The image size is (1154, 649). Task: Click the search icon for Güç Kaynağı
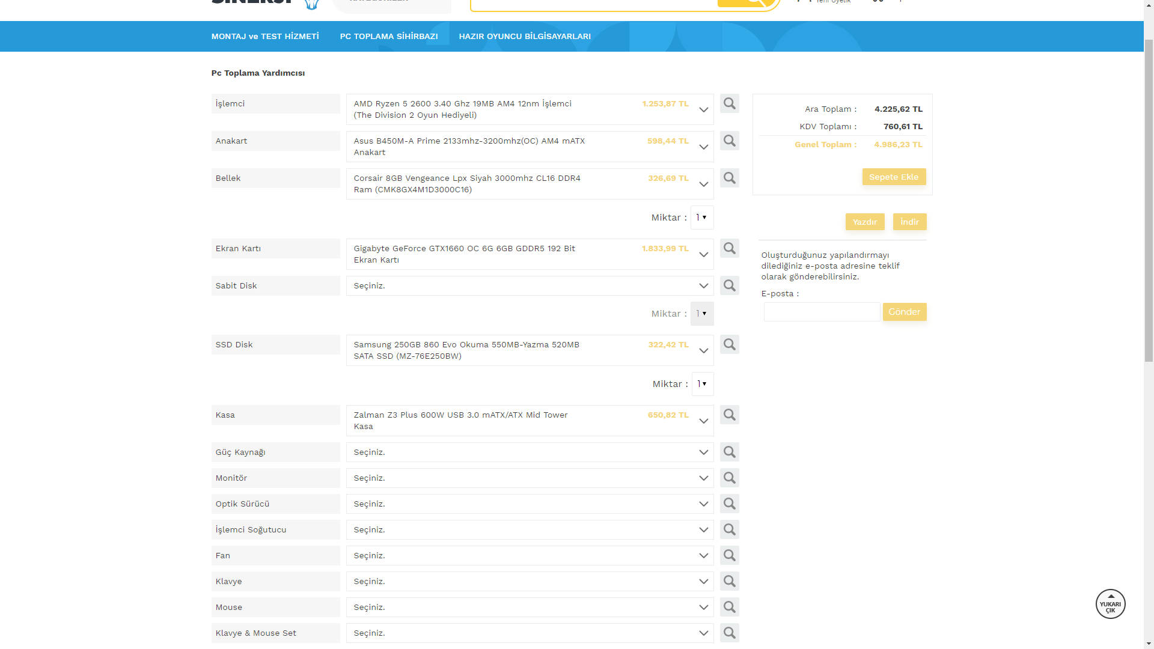point(729,452)
